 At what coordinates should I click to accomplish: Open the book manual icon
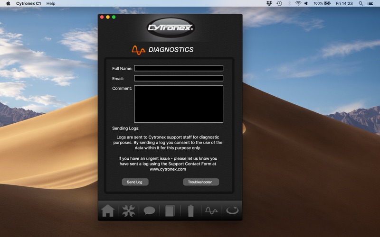170,210
